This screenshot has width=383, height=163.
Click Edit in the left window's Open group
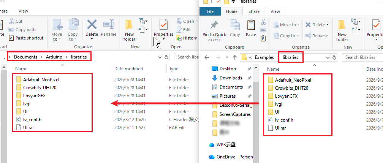184,30
